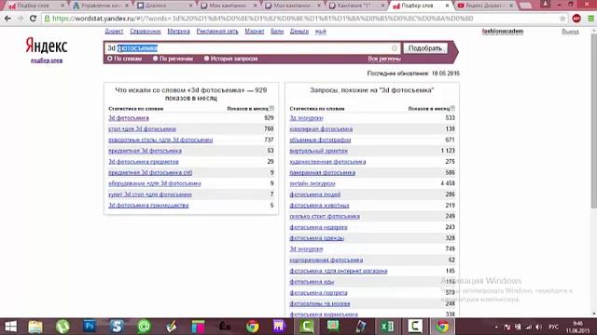Open Skype from the taskbar
Viewport: 597px width, 335px height.
(x=117, y=327)
